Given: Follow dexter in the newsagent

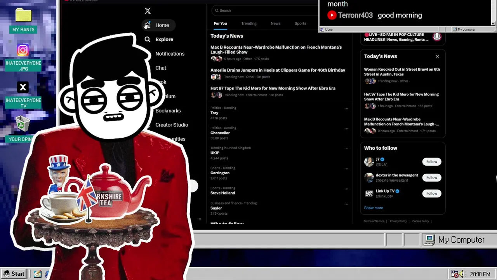Looking at the screenshot, I should coord(431,178).
